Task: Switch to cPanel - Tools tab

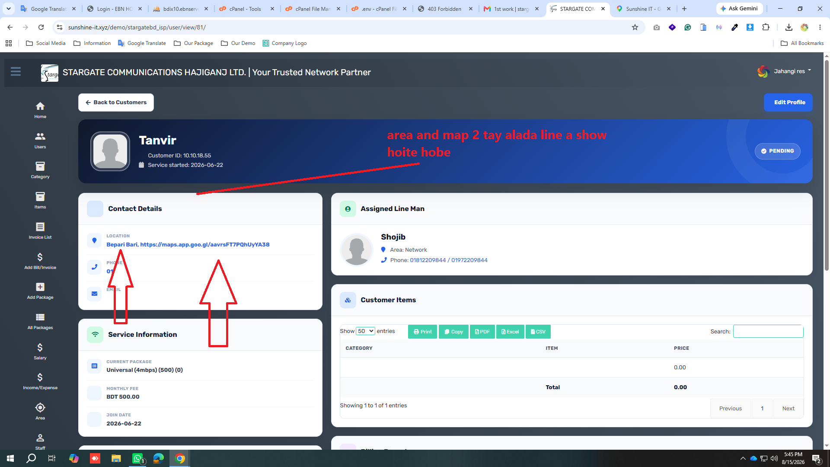Action: [x=245, y=9]
